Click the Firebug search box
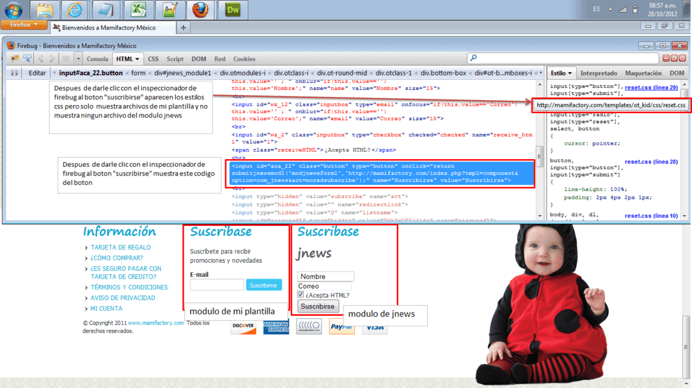This screenshot has height=388, width=692. pyautogui.click(x=562, y=58)
